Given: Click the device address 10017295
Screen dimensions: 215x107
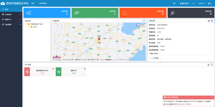Looking at the screenshot, I should (161, 28).
